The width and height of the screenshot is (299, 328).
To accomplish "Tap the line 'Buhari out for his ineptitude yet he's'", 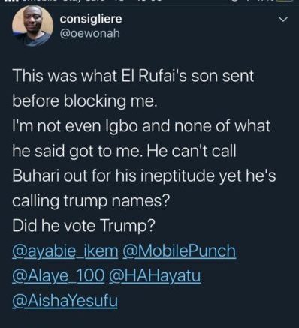I will pyautogui.click(x=144, y=176).
